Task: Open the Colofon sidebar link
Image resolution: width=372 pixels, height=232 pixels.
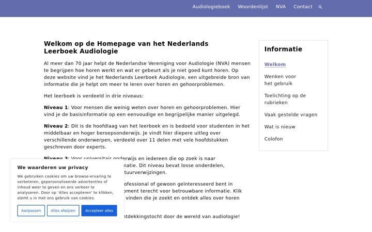Action: [x=273, y=139]
